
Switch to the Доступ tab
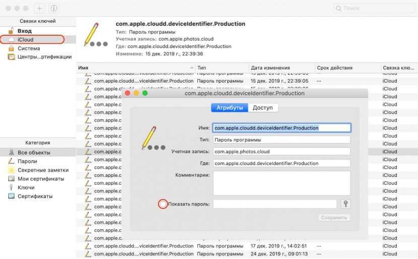tap(263, 108)
